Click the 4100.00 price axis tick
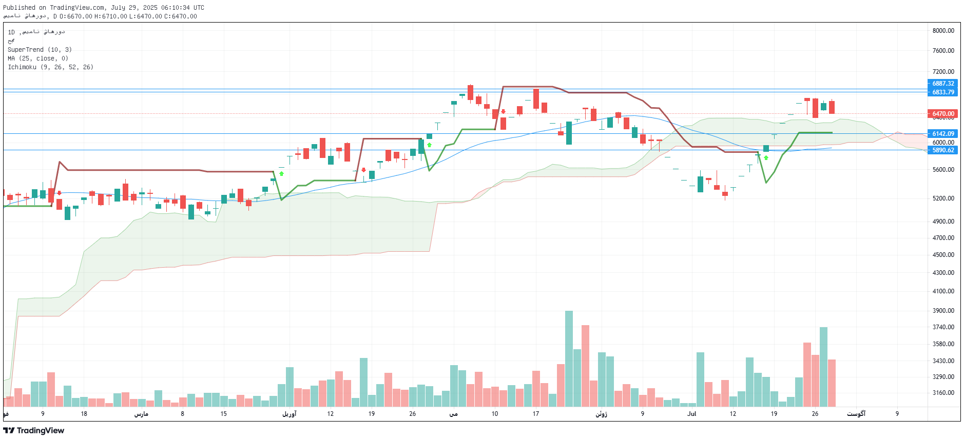The image size is (964, 440). [943, 291]
